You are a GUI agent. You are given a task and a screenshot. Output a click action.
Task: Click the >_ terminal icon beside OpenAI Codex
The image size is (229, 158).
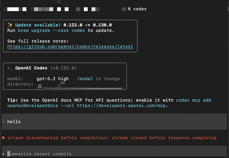click(10, 68)
